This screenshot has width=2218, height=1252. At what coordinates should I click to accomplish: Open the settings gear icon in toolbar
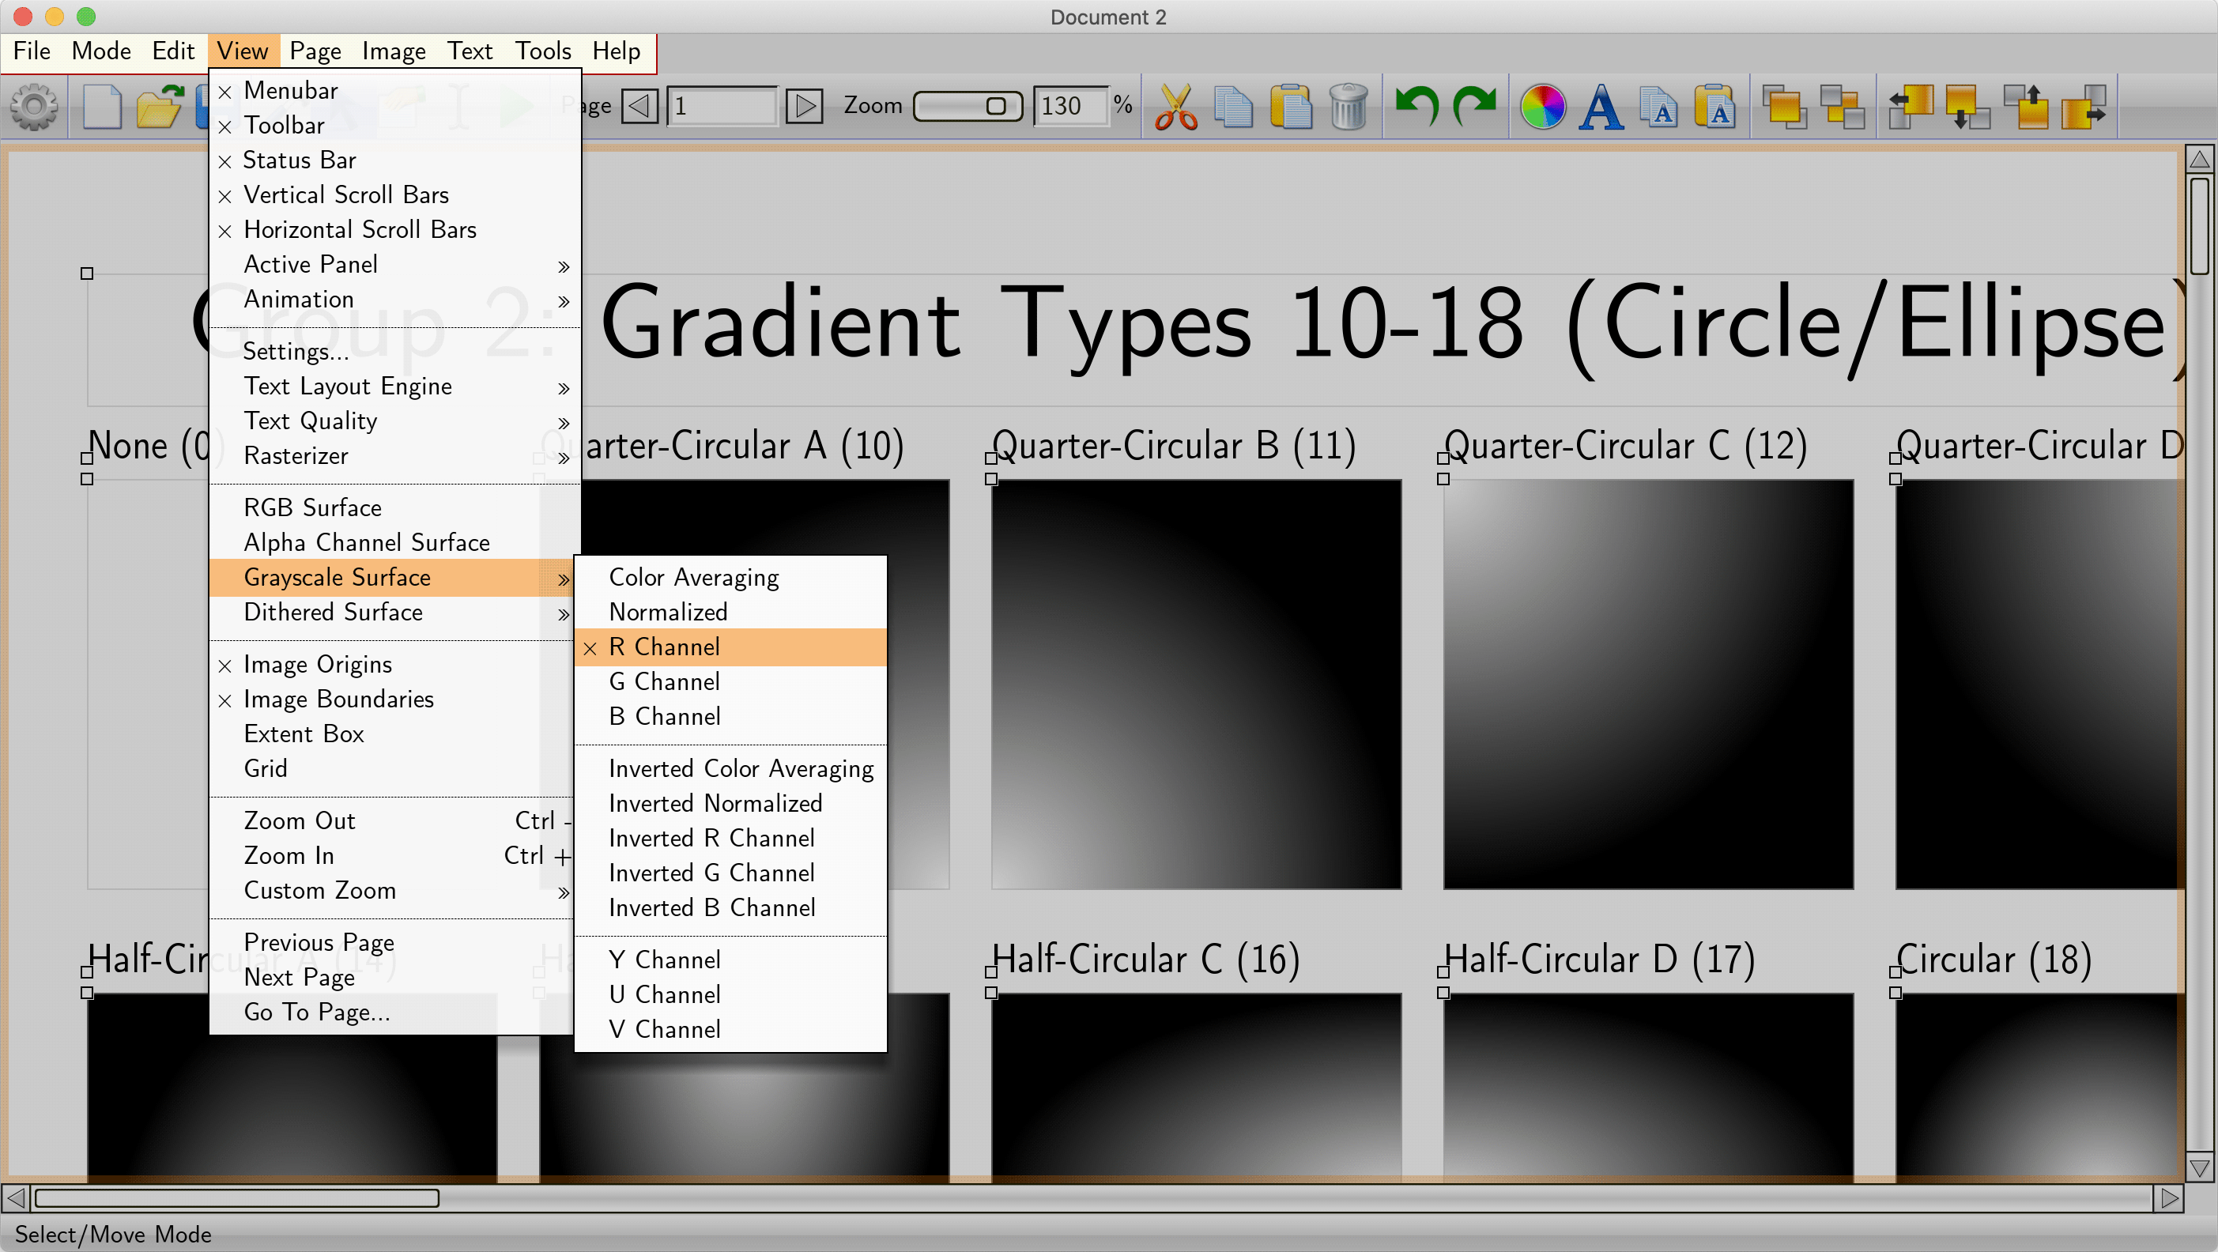[35, 107]
